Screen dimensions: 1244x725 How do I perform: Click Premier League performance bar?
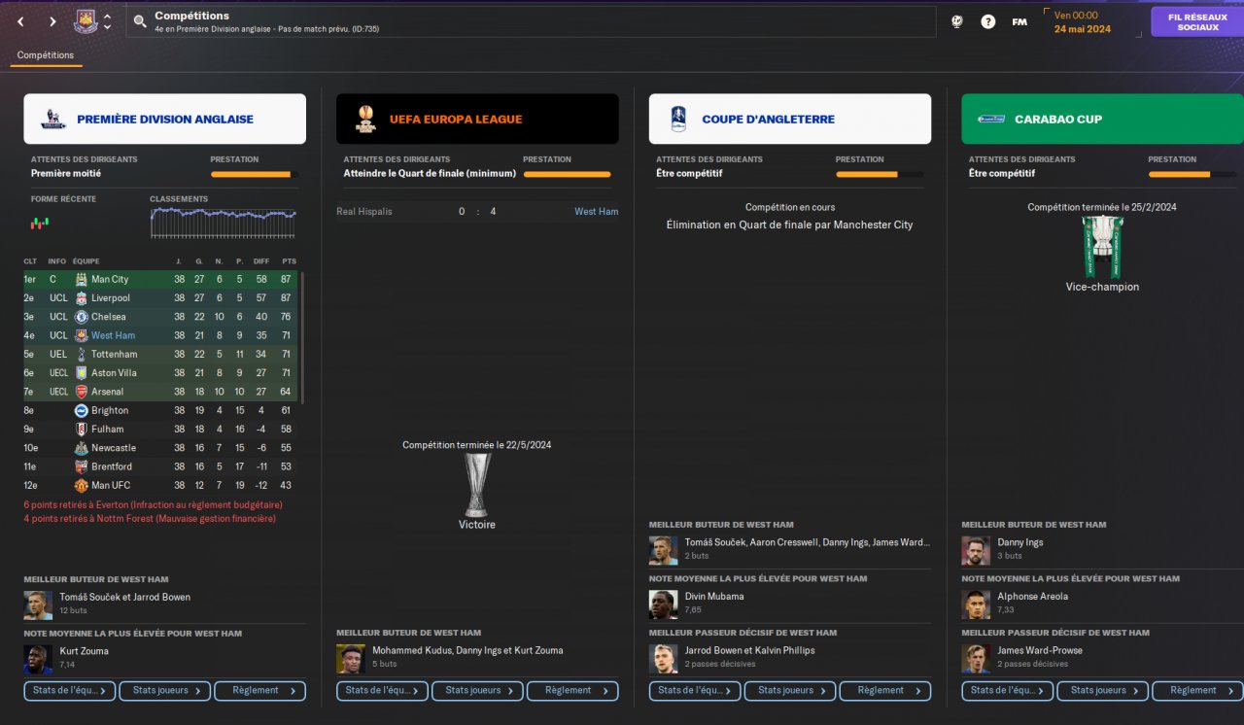pyautogui.click(x=255, y=175)
